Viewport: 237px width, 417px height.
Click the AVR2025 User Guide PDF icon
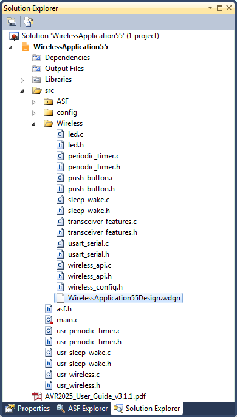coord(37,396)
